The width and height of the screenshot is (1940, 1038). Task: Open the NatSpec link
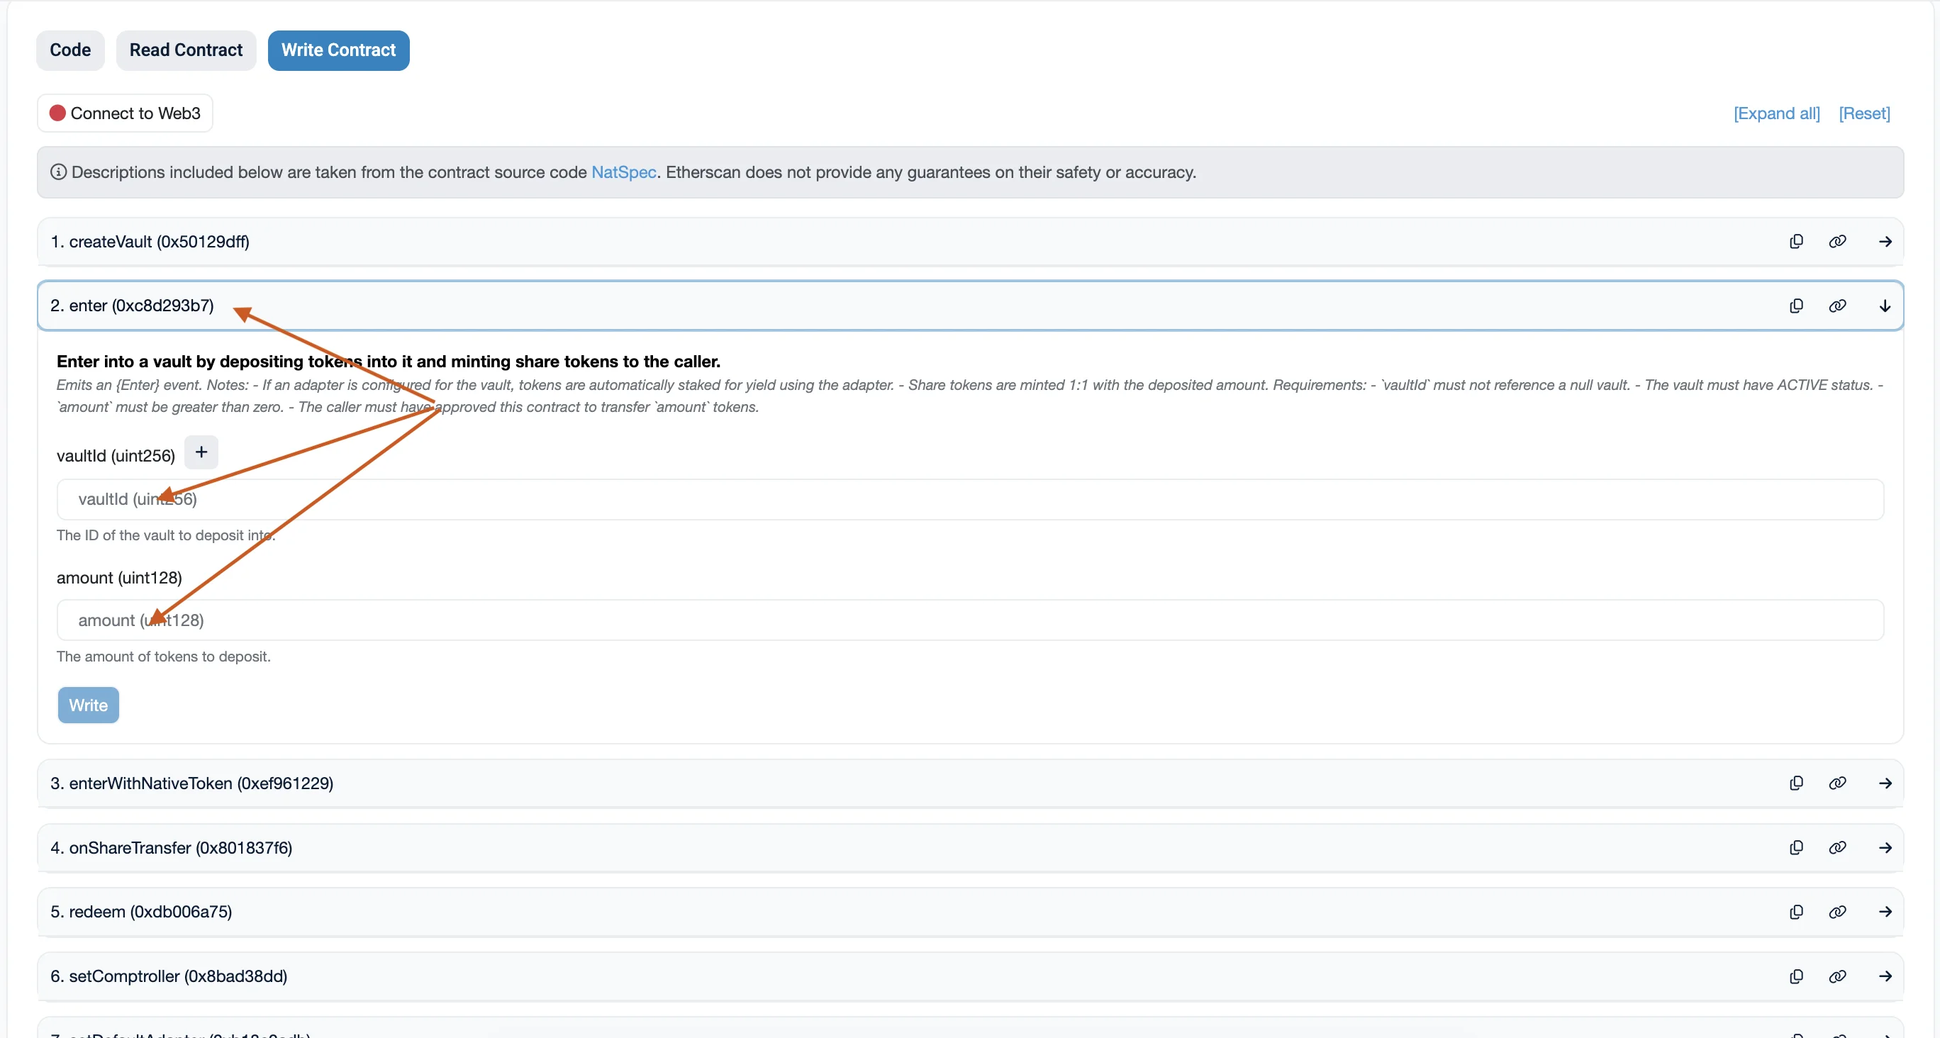(x=623, y=172)
